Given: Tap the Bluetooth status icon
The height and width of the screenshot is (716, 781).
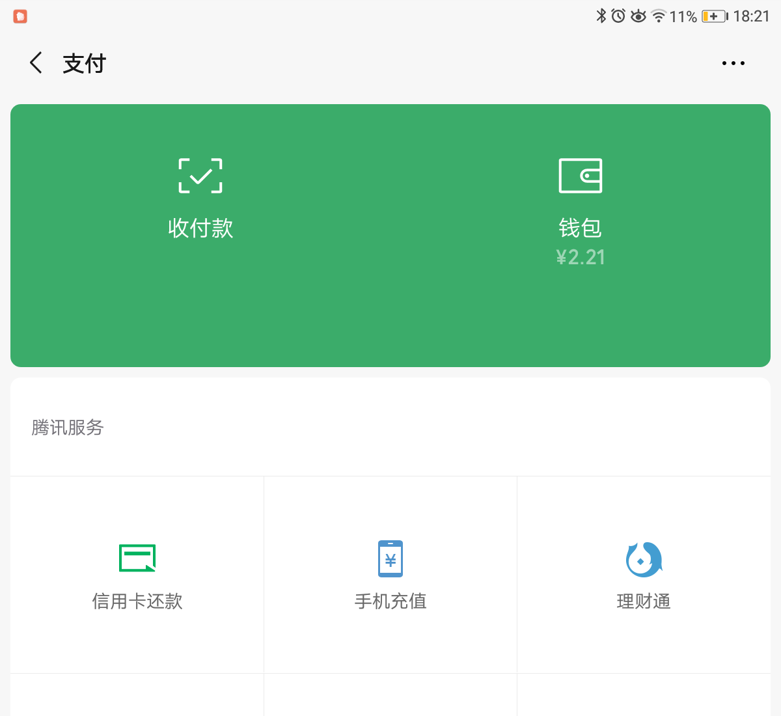Looking at the screenshot, I should [601, 16].
